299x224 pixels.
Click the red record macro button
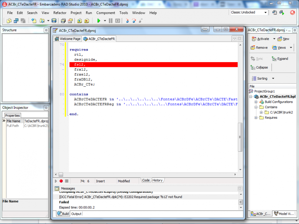[61, 181]
